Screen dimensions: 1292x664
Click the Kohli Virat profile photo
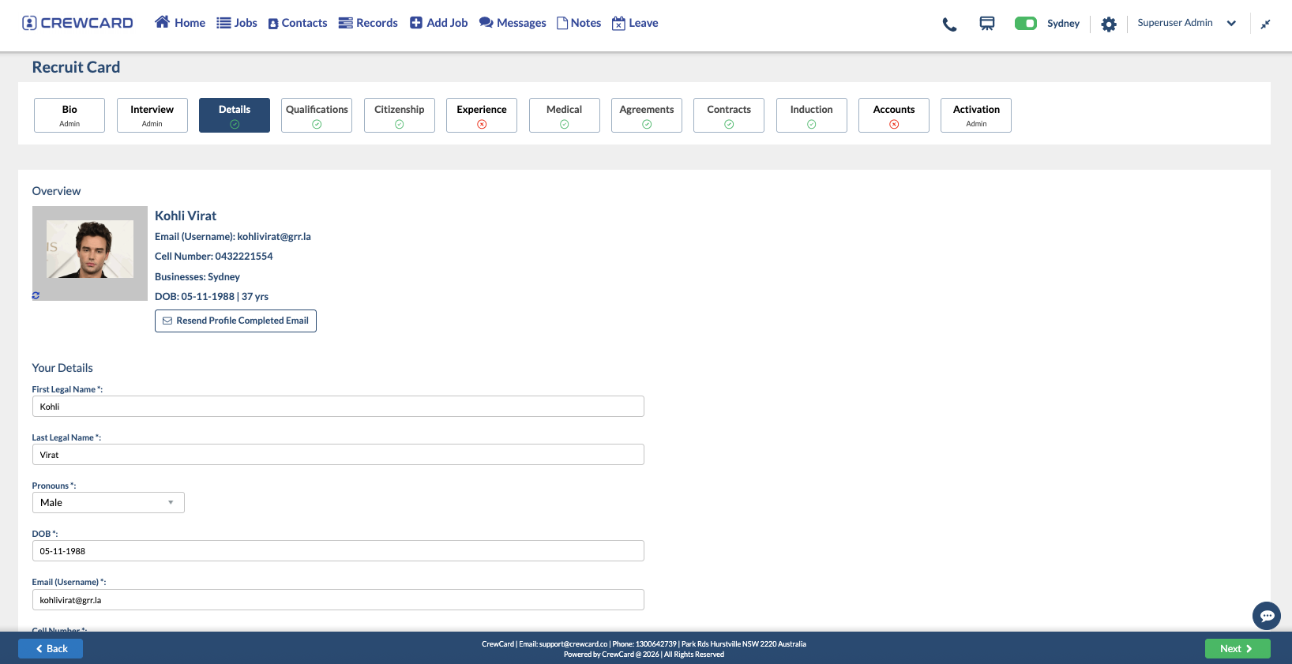90,253
